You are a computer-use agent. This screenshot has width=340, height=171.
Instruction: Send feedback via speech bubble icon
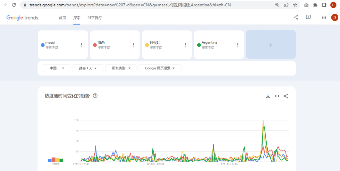[308, 17]
